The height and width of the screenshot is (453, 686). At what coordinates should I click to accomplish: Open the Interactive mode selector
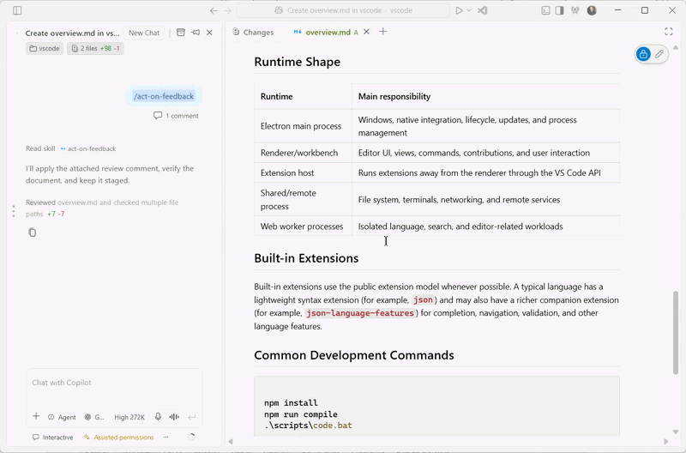pyautogui.click(x=52, y=438)
